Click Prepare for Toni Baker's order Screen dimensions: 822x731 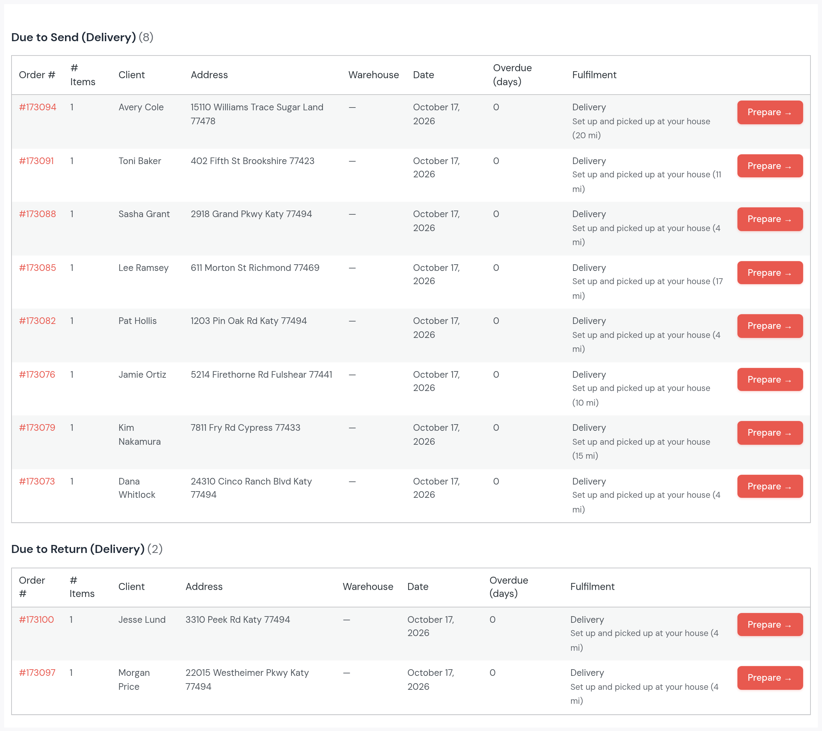click(770, 166)
